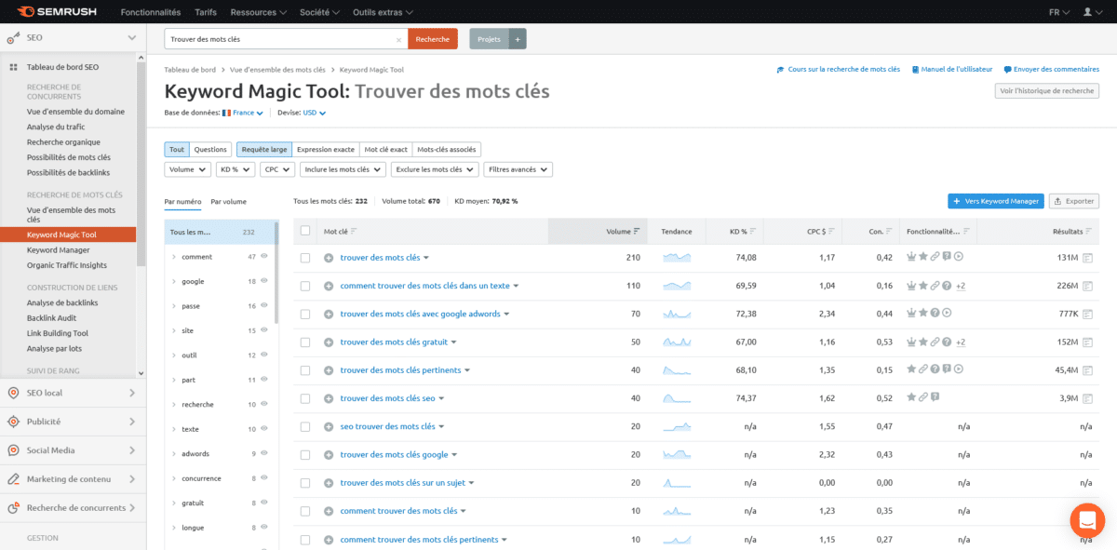Add 'trouver des mots clés google' plus icon
1117x550 pixels.
[329, 455]
